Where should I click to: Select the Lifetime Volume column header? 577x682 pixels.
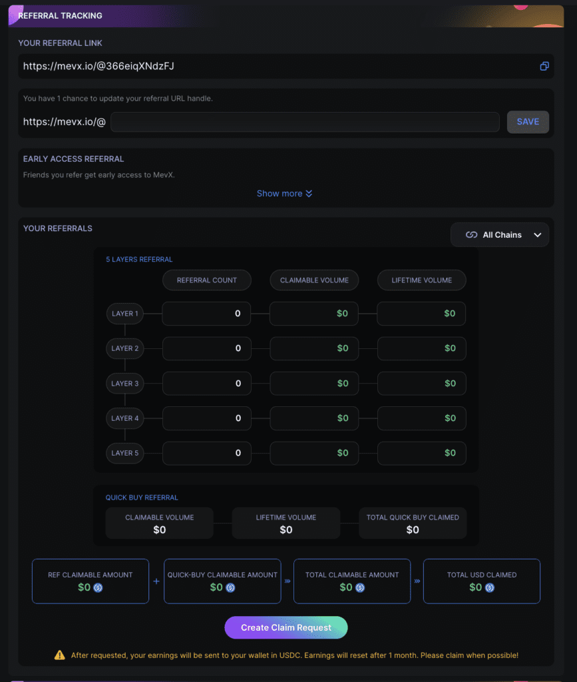pos(421,280)
